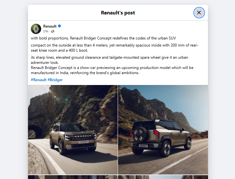Click the 'with bold proportions' opening sentence
This screenshot has height=179, width=235.
point(103,38)
